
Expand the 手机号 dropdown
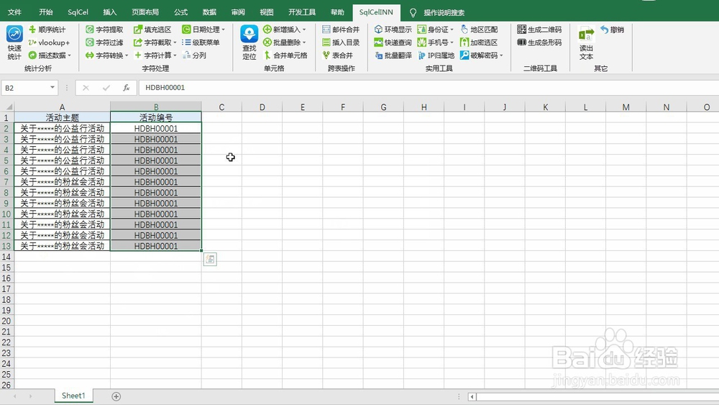point(452,42)
